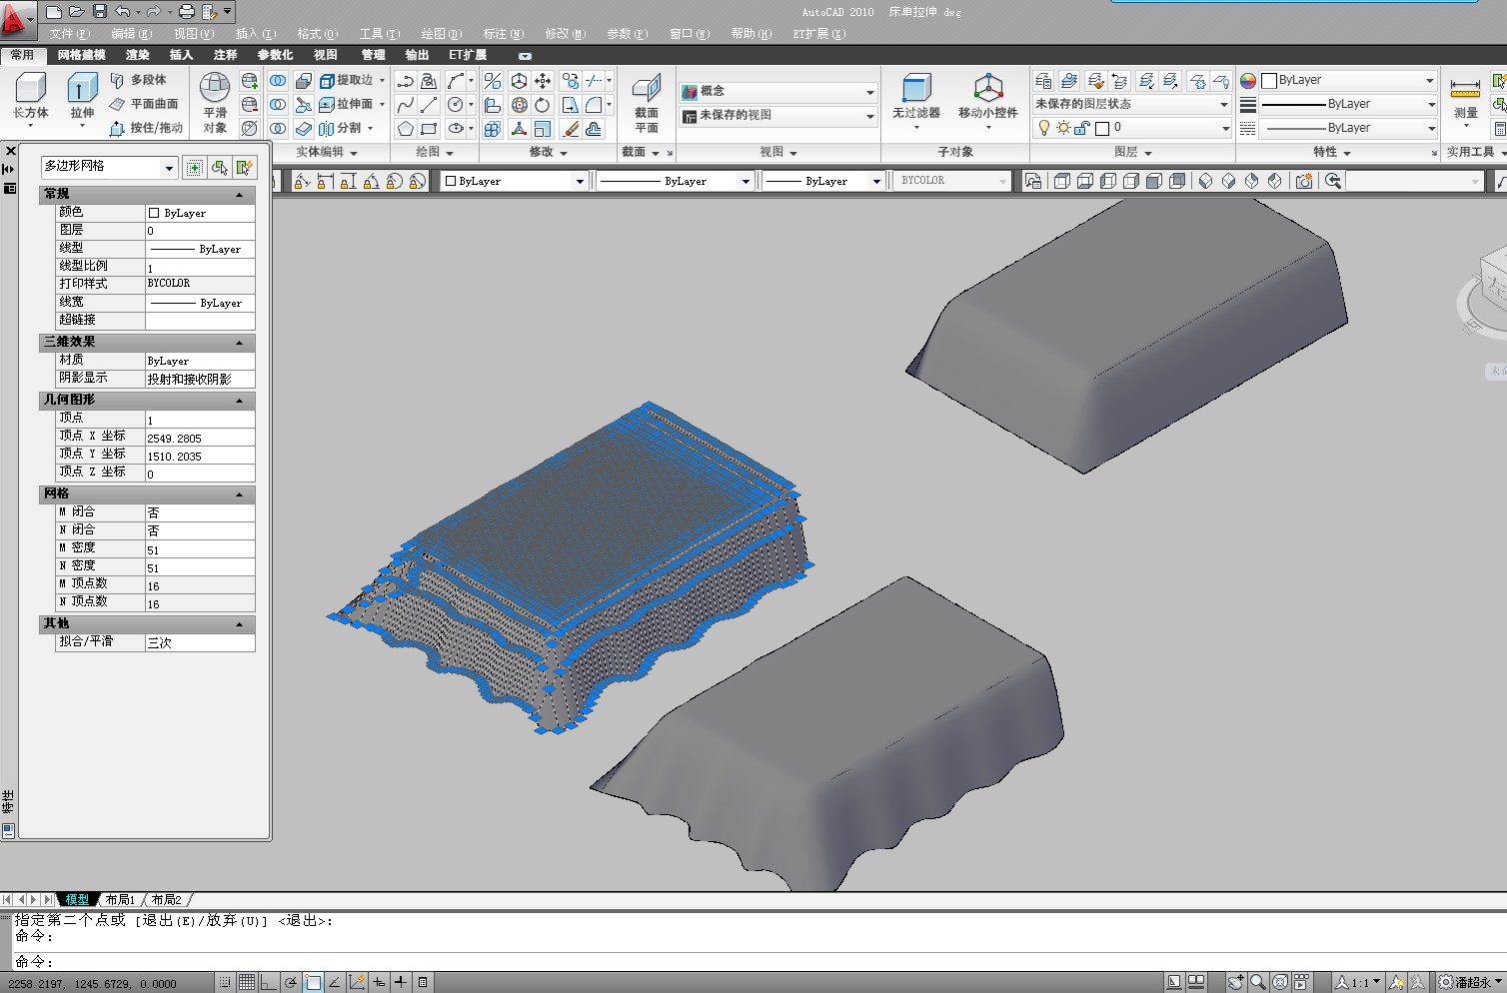Switch to the 布局1 layout tab
The width and height of the screenshot is (1507, 993).
pos(120,900)
